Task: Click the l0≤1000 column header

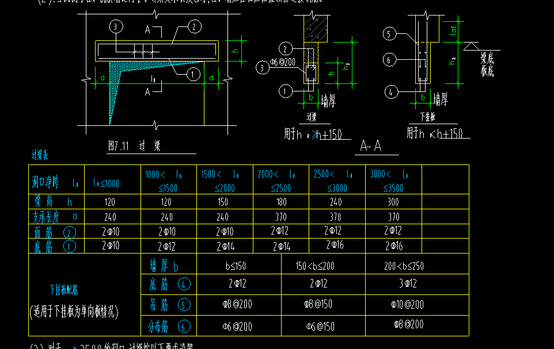Action: tap(106, 183)
